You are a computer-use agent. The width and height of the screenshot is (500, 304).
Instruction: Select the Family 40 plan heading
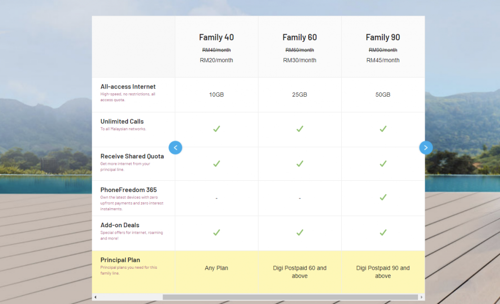point(216,38)
